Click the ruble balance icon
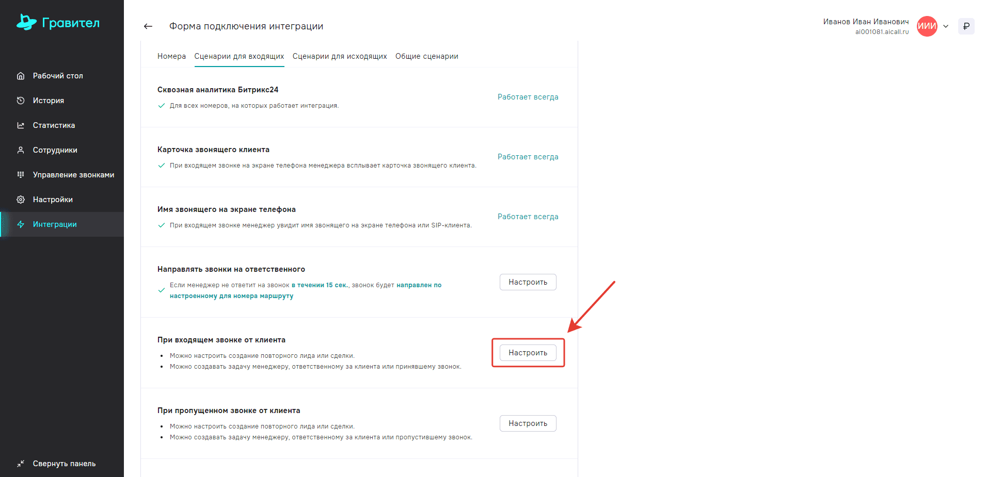The width and height of the screenshot is (985, 477). tap(966, 26)
